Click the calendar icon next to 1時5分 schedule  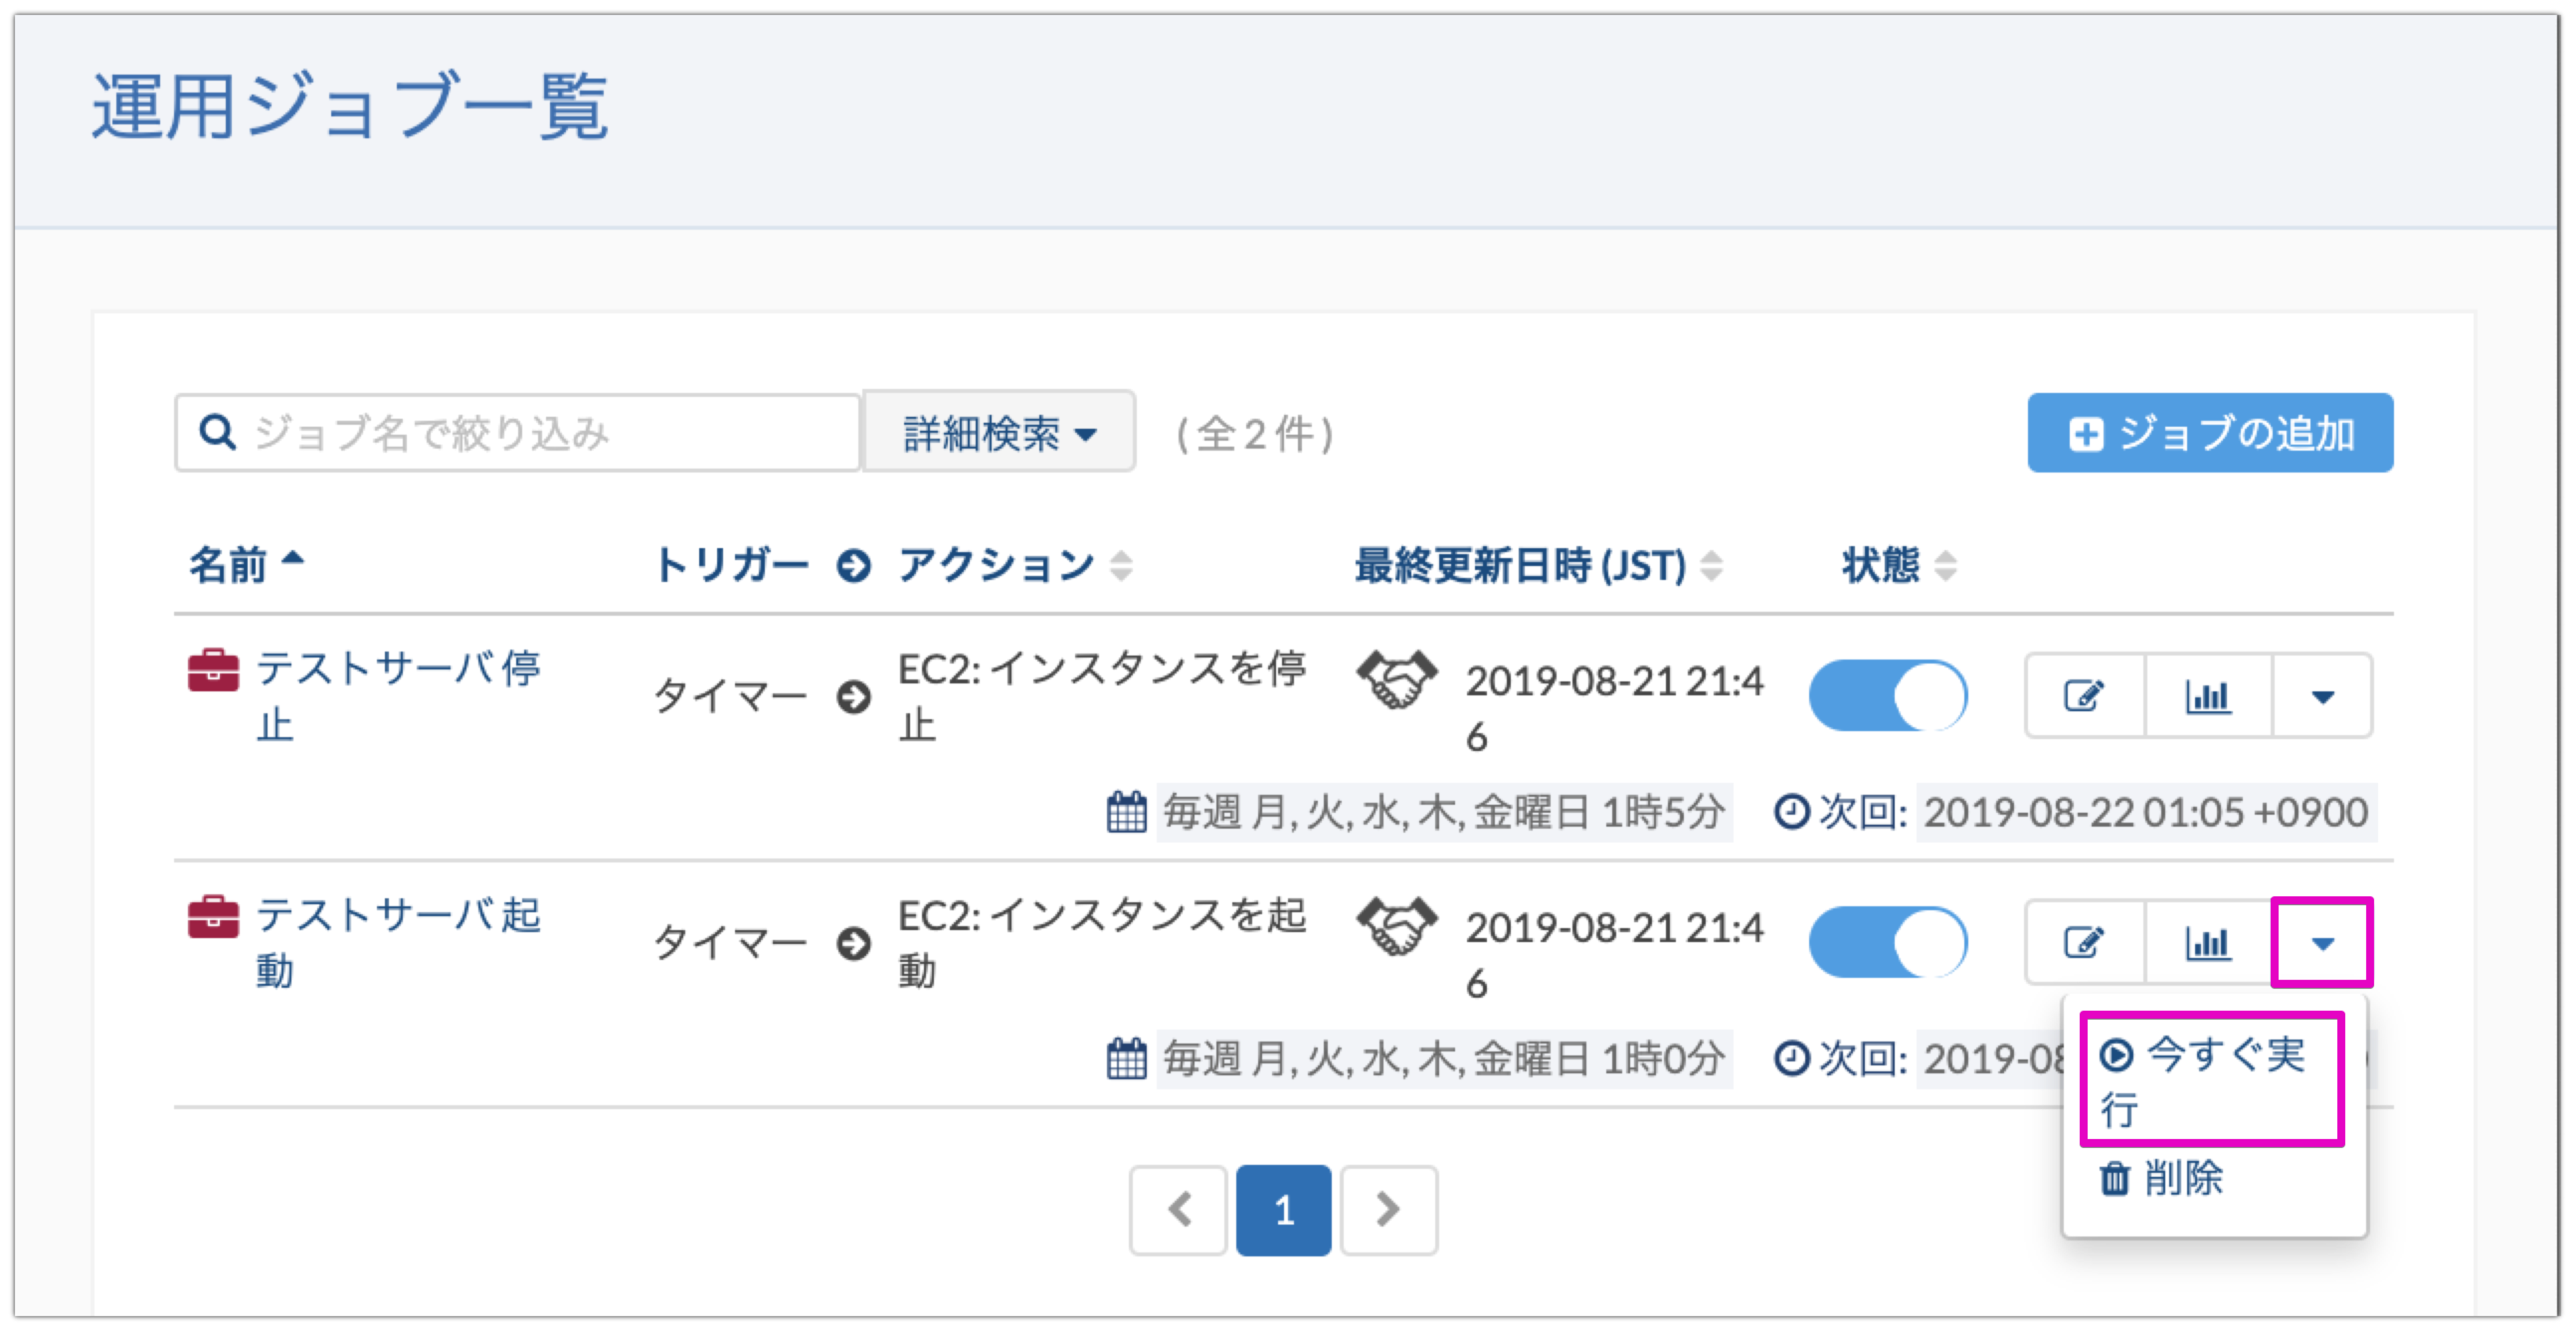(x=1127, y=811)
